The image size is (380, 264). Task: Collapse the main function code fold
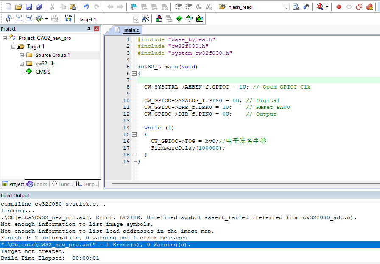coord(134,73)
